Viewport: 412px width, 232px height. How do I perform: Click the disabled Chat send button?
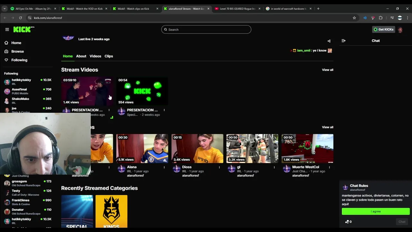click(402, 222)
